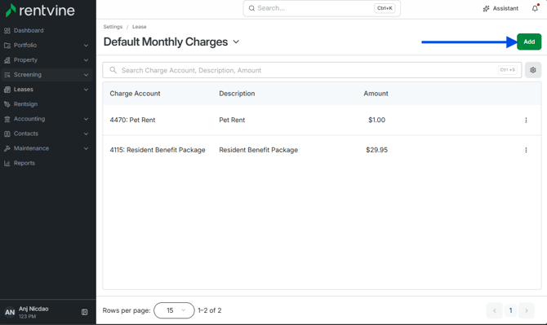
Task: Select Leases in sidebar menu
Action: [x=24, y=90]
